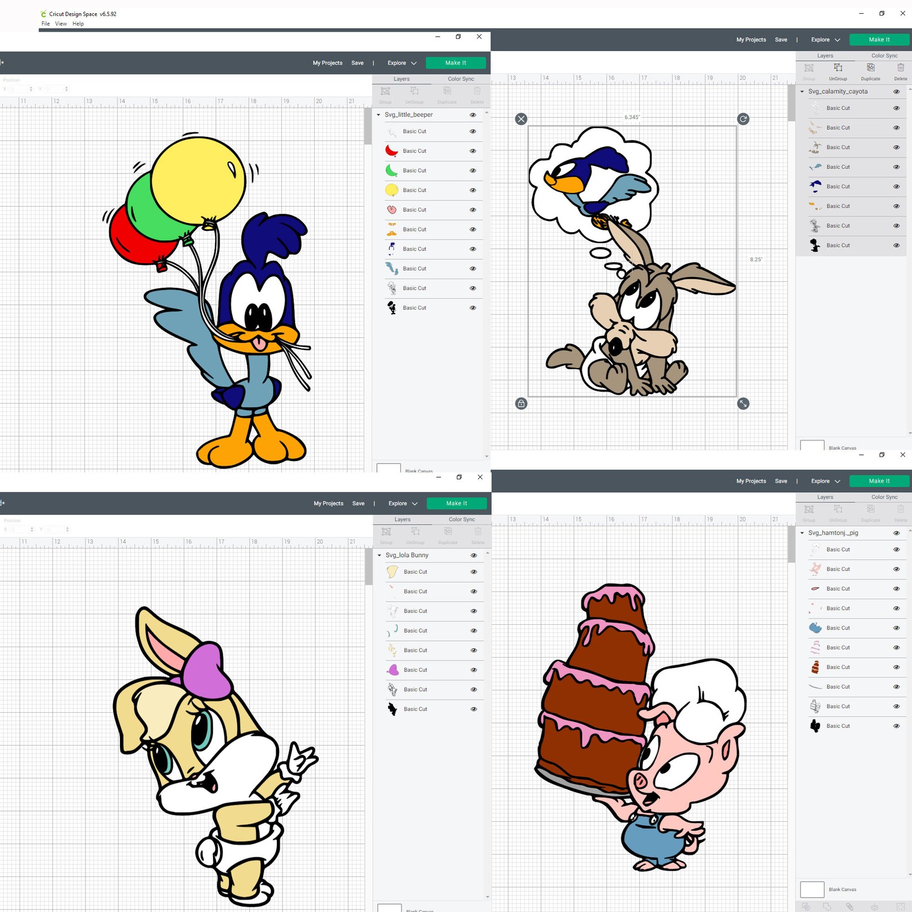Click UnGroup icon in the Svg_hamtonj._pig window
The height and width of the screenshot is (912, 912).
coord(838,509)
